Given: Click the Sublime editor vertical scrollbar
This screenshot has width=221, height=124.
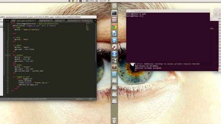Looking at the screenshot, I should coord(96,42).
